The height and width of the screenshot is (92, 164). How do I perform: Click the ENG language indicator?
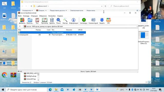click(148, 90)
